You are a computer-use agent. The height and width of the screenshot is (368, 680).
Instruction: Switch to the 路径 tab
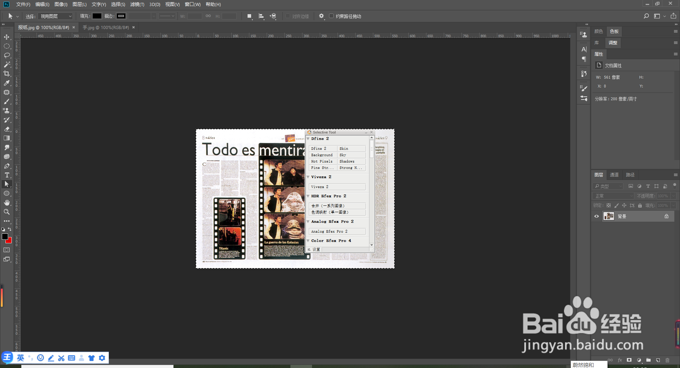[x=630, y=175]
